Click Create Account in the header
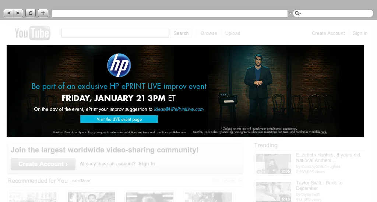The image size is (377, 202). tap(328, 33)
